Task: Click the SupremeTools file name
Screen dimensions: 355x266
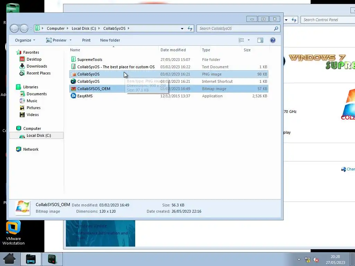Action: pos(90,60)
